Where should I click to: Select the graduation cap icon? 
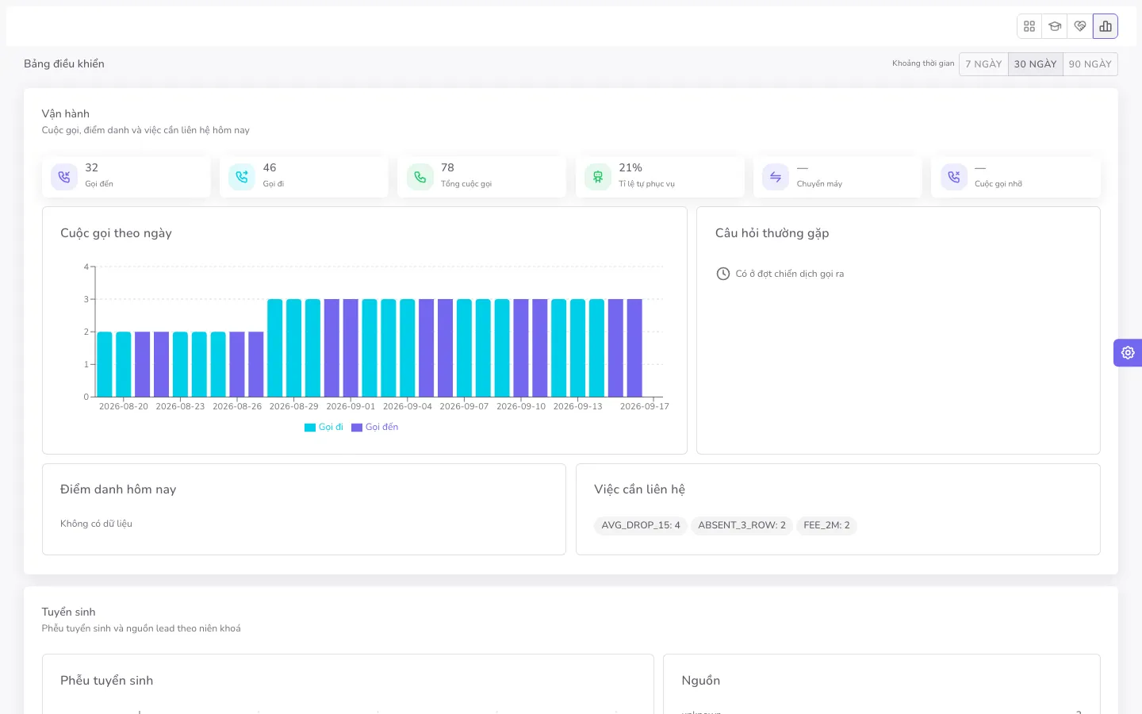pos(1055,26)
